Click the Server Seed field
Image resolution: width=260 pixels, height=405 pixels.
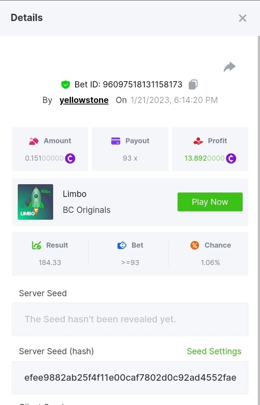[130, 319]
